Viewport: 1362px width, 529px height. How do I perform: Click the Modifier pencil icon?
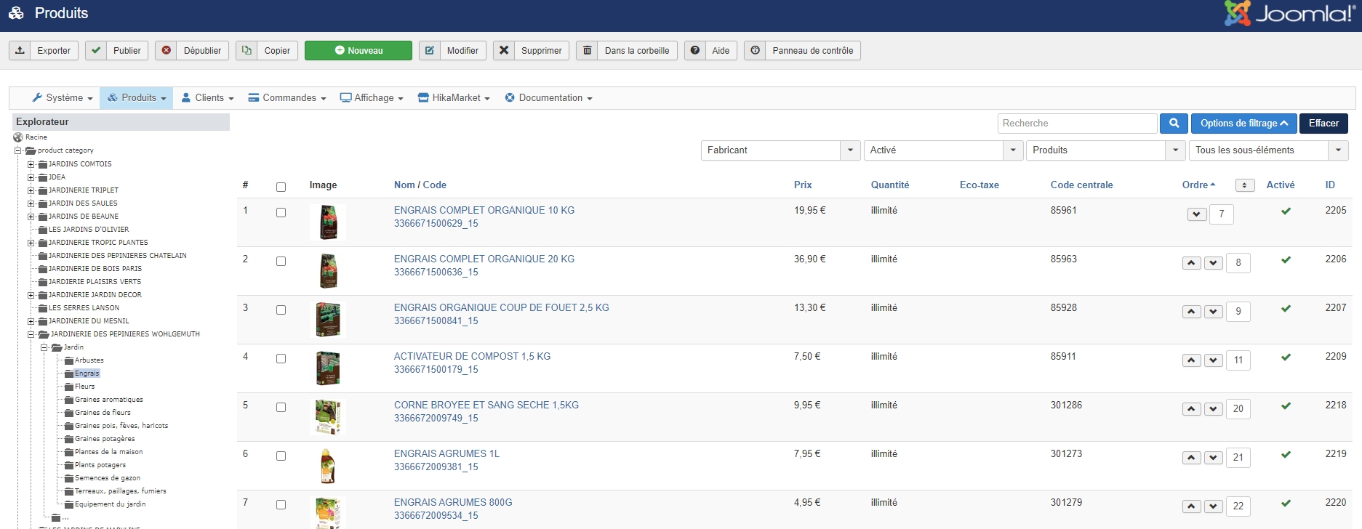tap(430, 51)
